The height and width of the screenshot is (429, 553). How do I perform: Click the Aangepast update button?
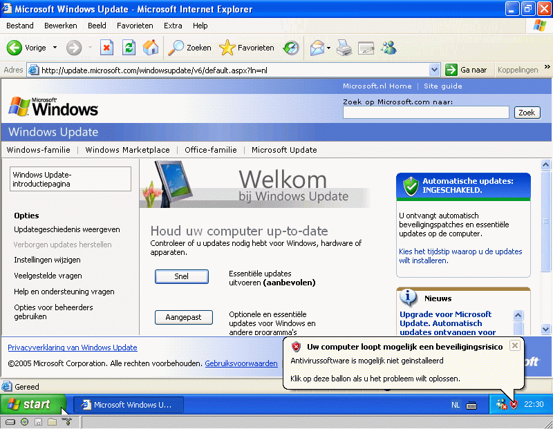tap(184, 317)
